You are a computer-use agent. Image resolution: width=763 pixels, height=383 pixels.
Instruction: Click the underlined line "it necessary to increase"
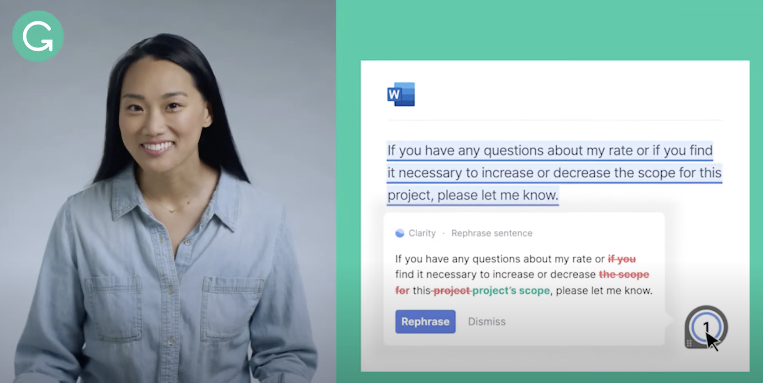[x=554, y=173]
